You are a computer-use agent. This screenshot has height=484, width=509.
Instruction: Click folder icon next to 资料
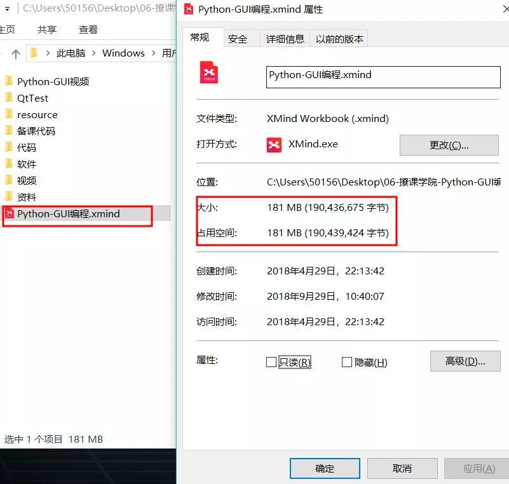(9, 197)
